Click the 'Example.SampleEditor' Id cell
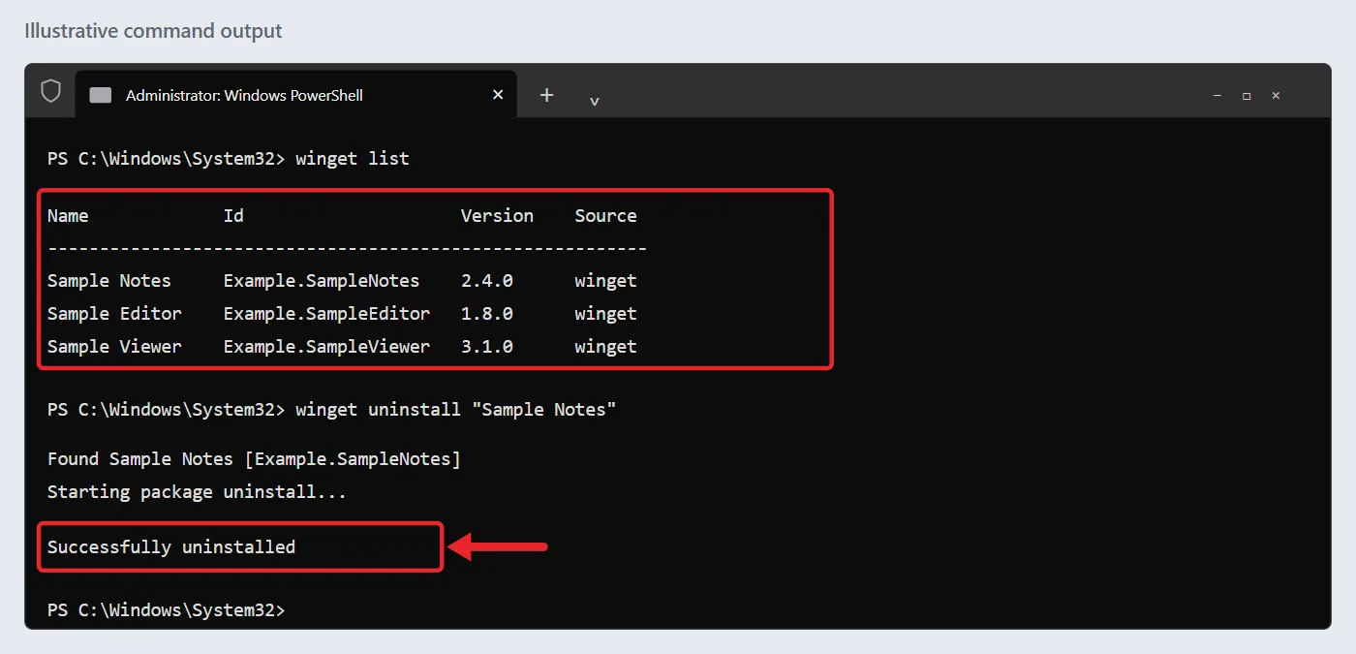 326,314
